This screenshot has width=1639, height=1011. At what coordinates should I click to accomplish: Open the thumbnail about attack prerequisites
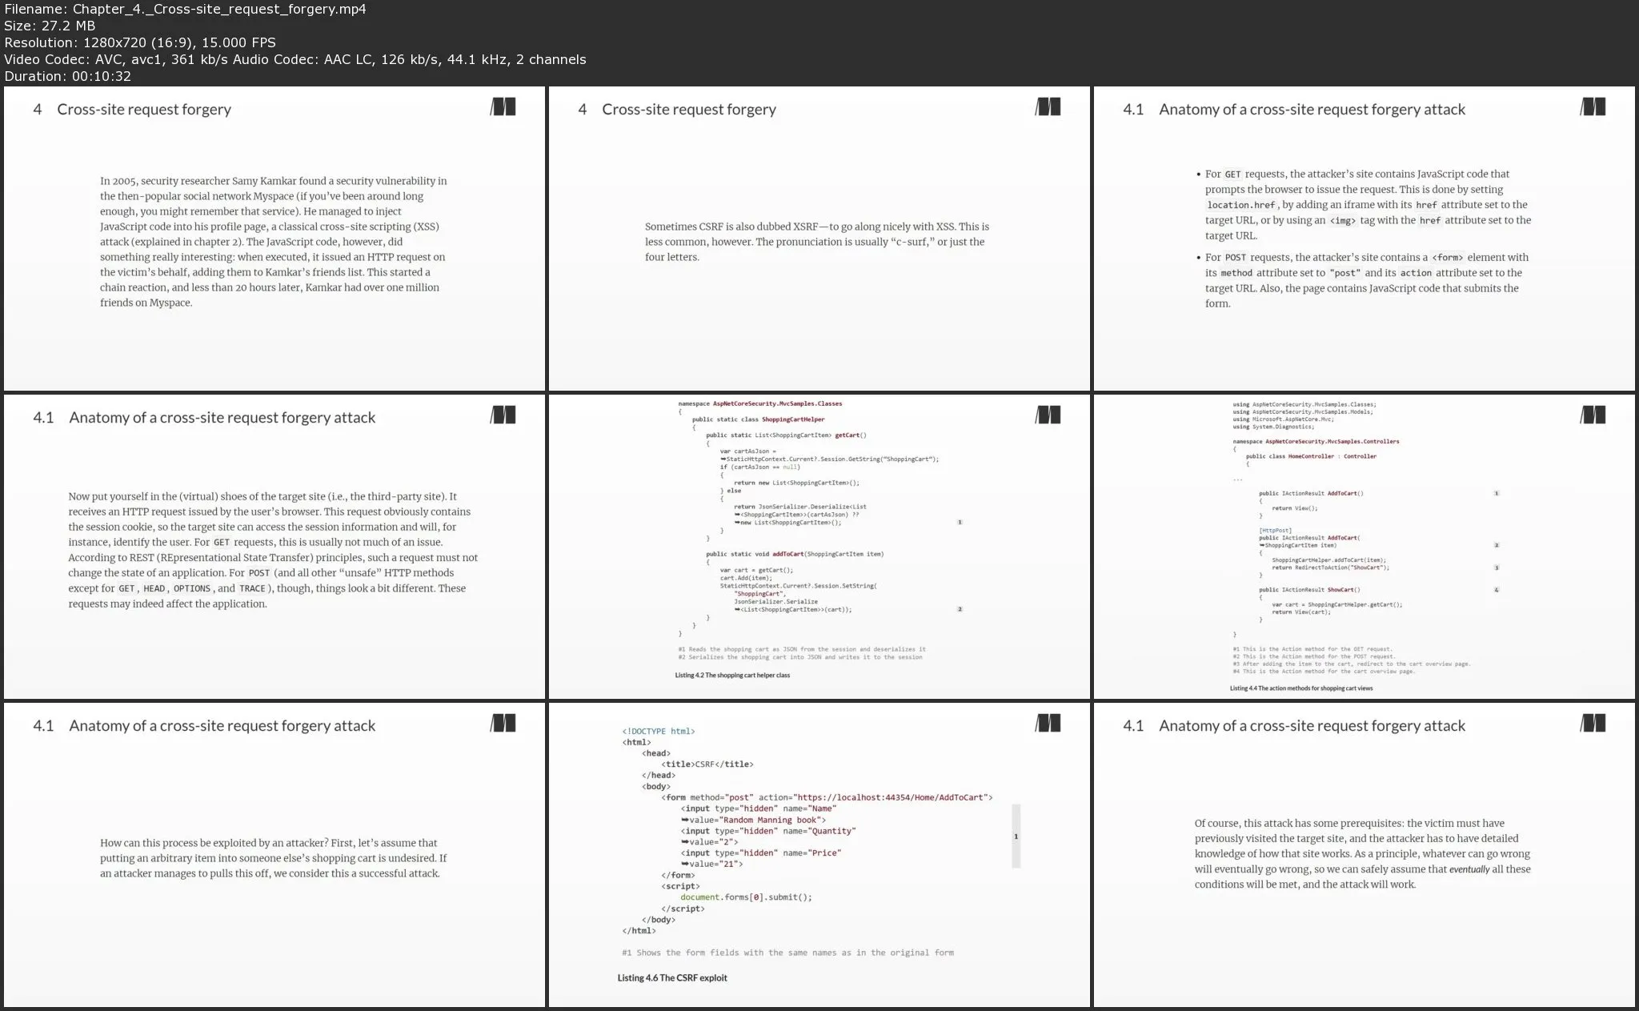pyautogui.click(x=1364, y=855)
